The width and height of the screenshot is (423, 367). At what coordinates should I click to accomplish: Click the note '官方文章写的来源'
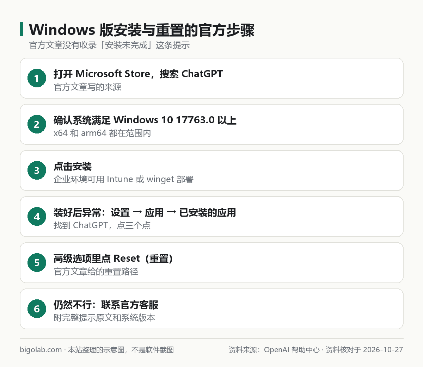pyautogui.click(x=87, y=87)
